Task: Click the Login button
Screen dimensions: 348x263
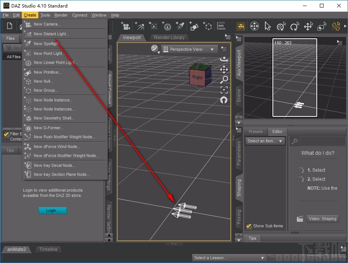Action: tap(53, 210)
